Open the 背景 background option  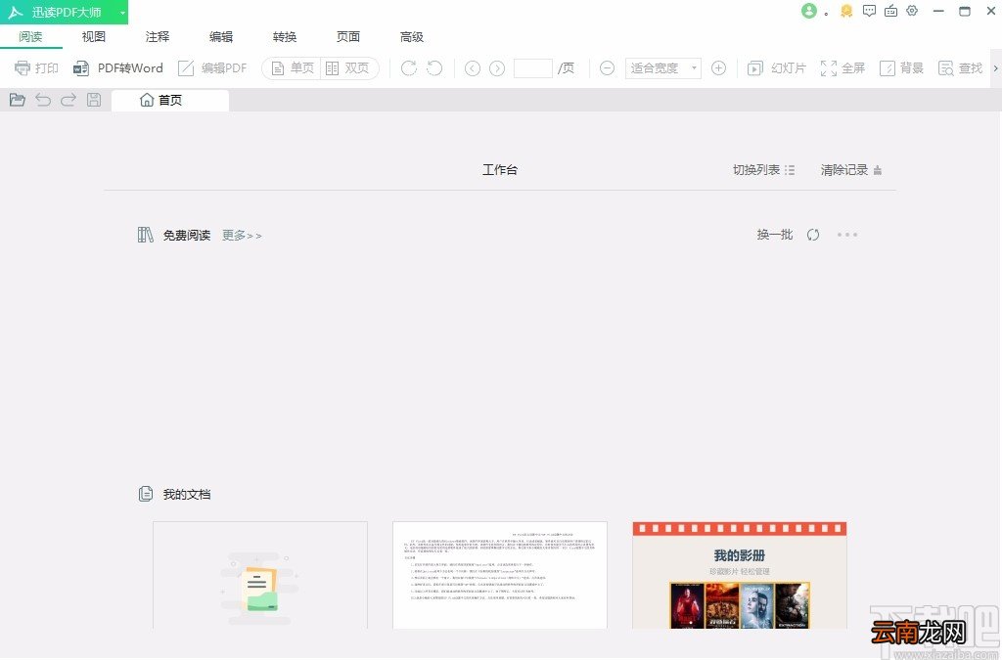tap(901, 67)
